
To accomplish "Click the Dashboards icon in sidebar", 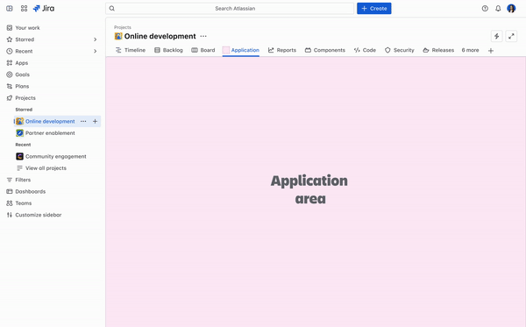I will click(10, 192).
